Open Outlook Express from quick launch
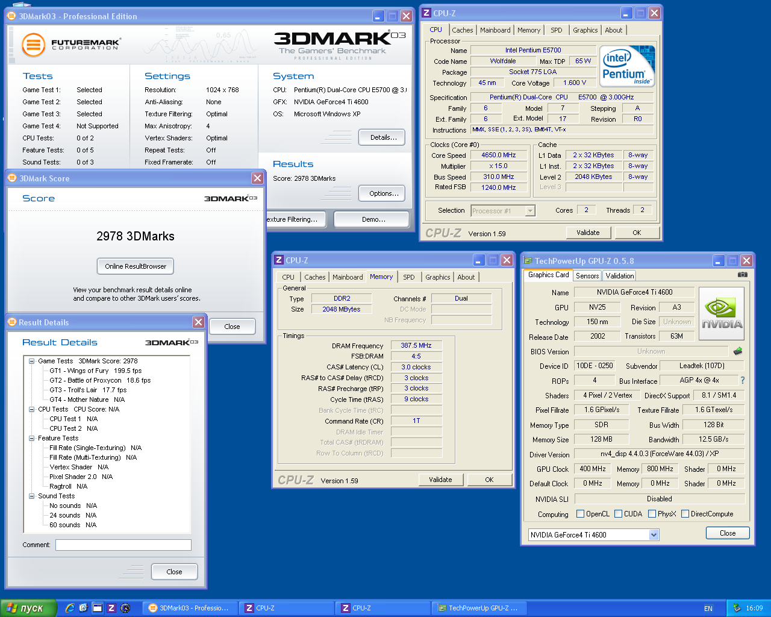The image size is (771, 617). (x=83, y=608)
